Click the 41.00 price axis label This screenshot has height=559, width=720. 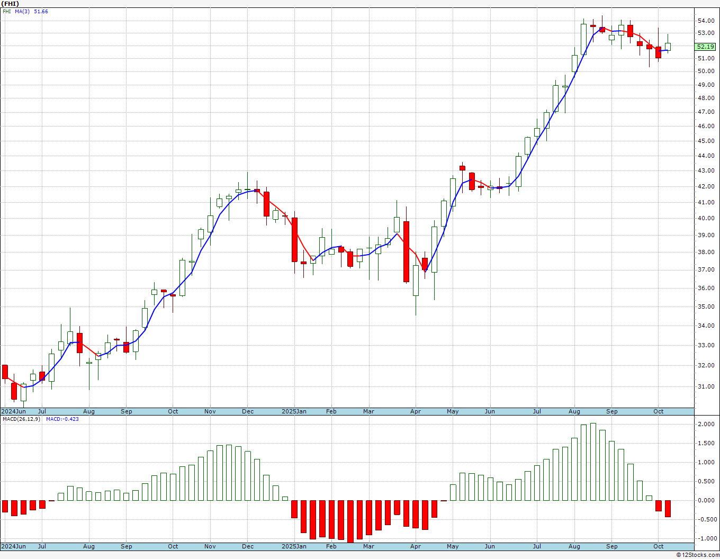(706, 202)
